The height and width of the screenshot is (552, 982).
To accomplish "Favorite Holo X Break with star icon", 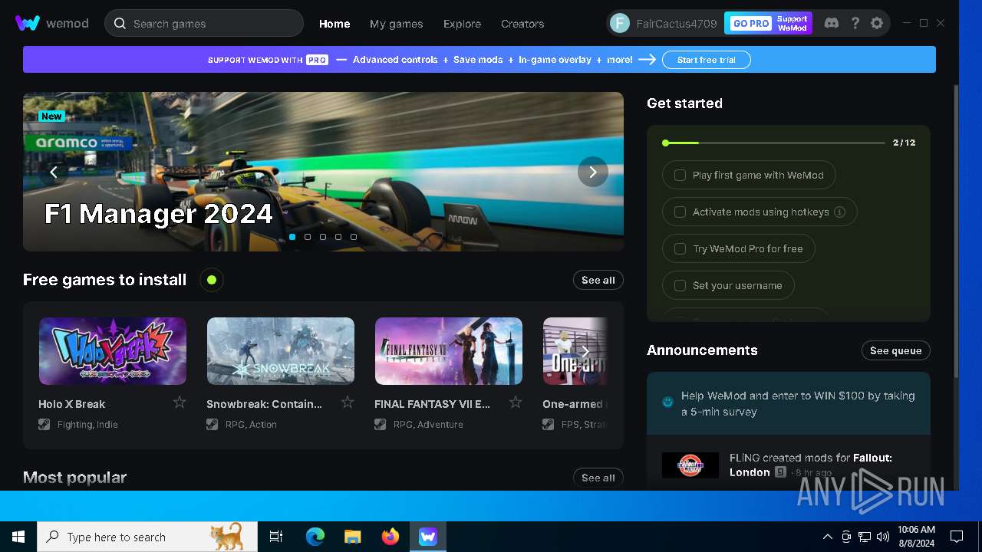I will pyautogui.click(x=180, y=402).
